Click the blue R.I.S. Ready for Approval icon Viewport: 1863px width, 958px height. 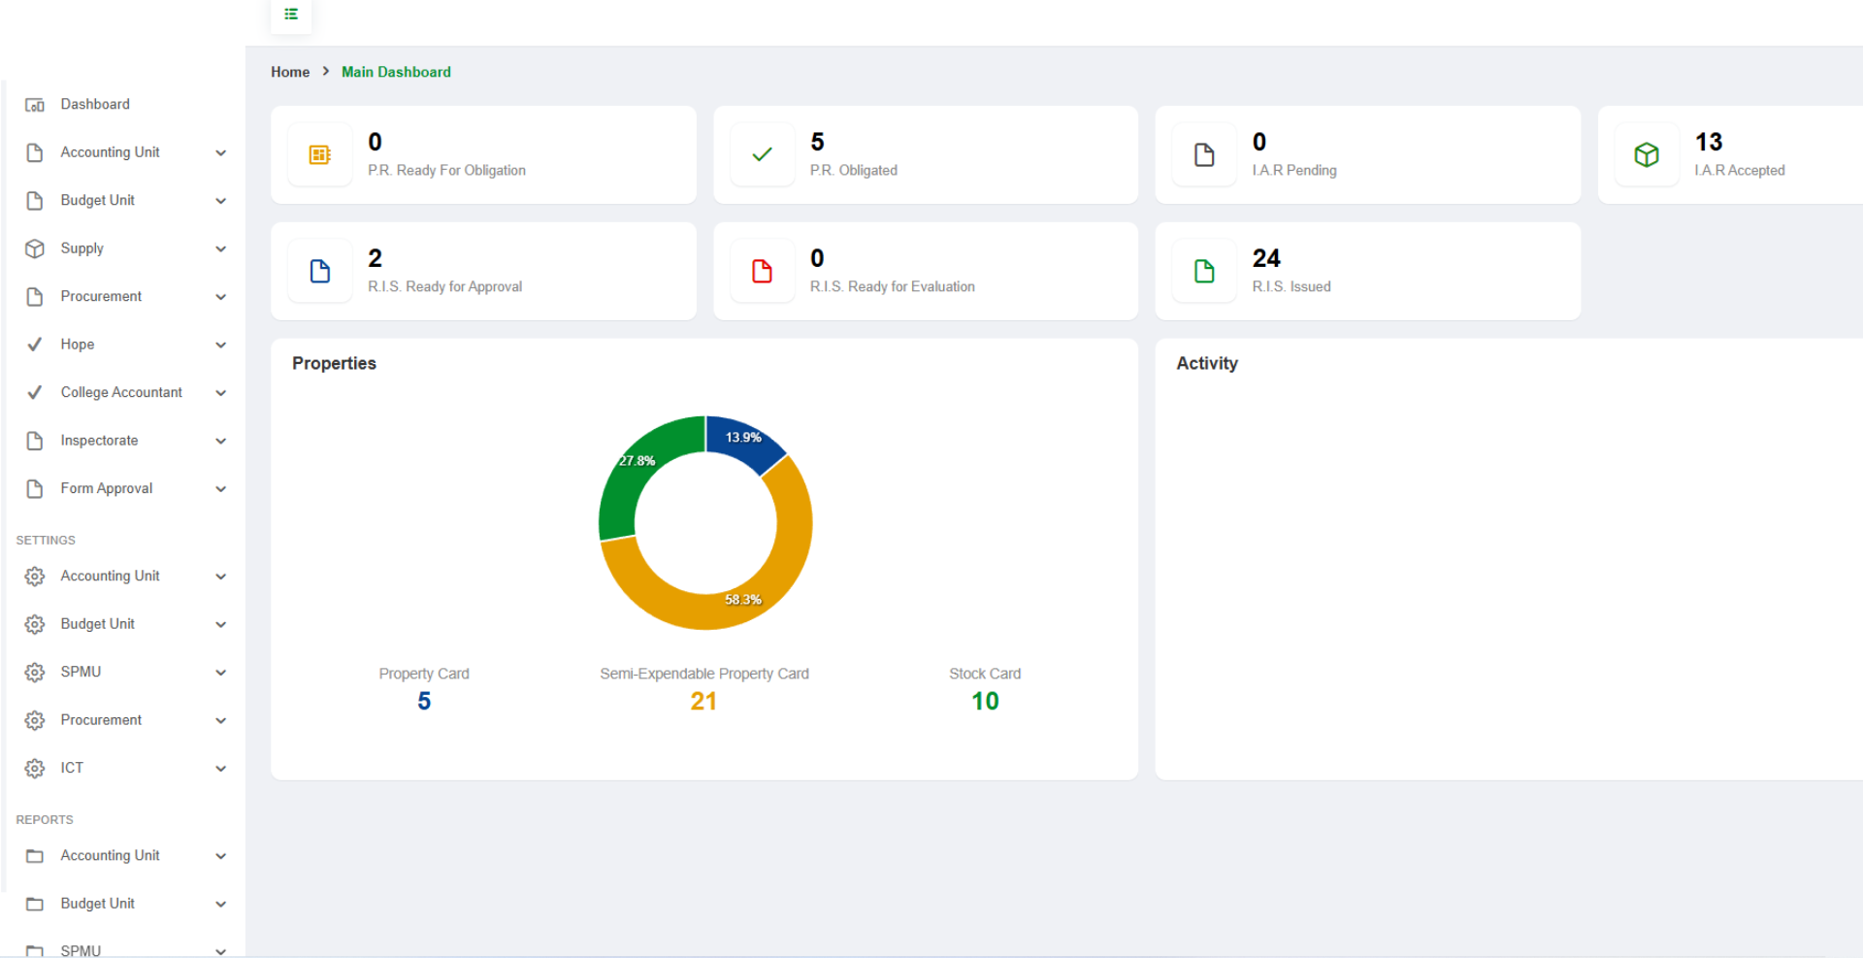[319, 272]
